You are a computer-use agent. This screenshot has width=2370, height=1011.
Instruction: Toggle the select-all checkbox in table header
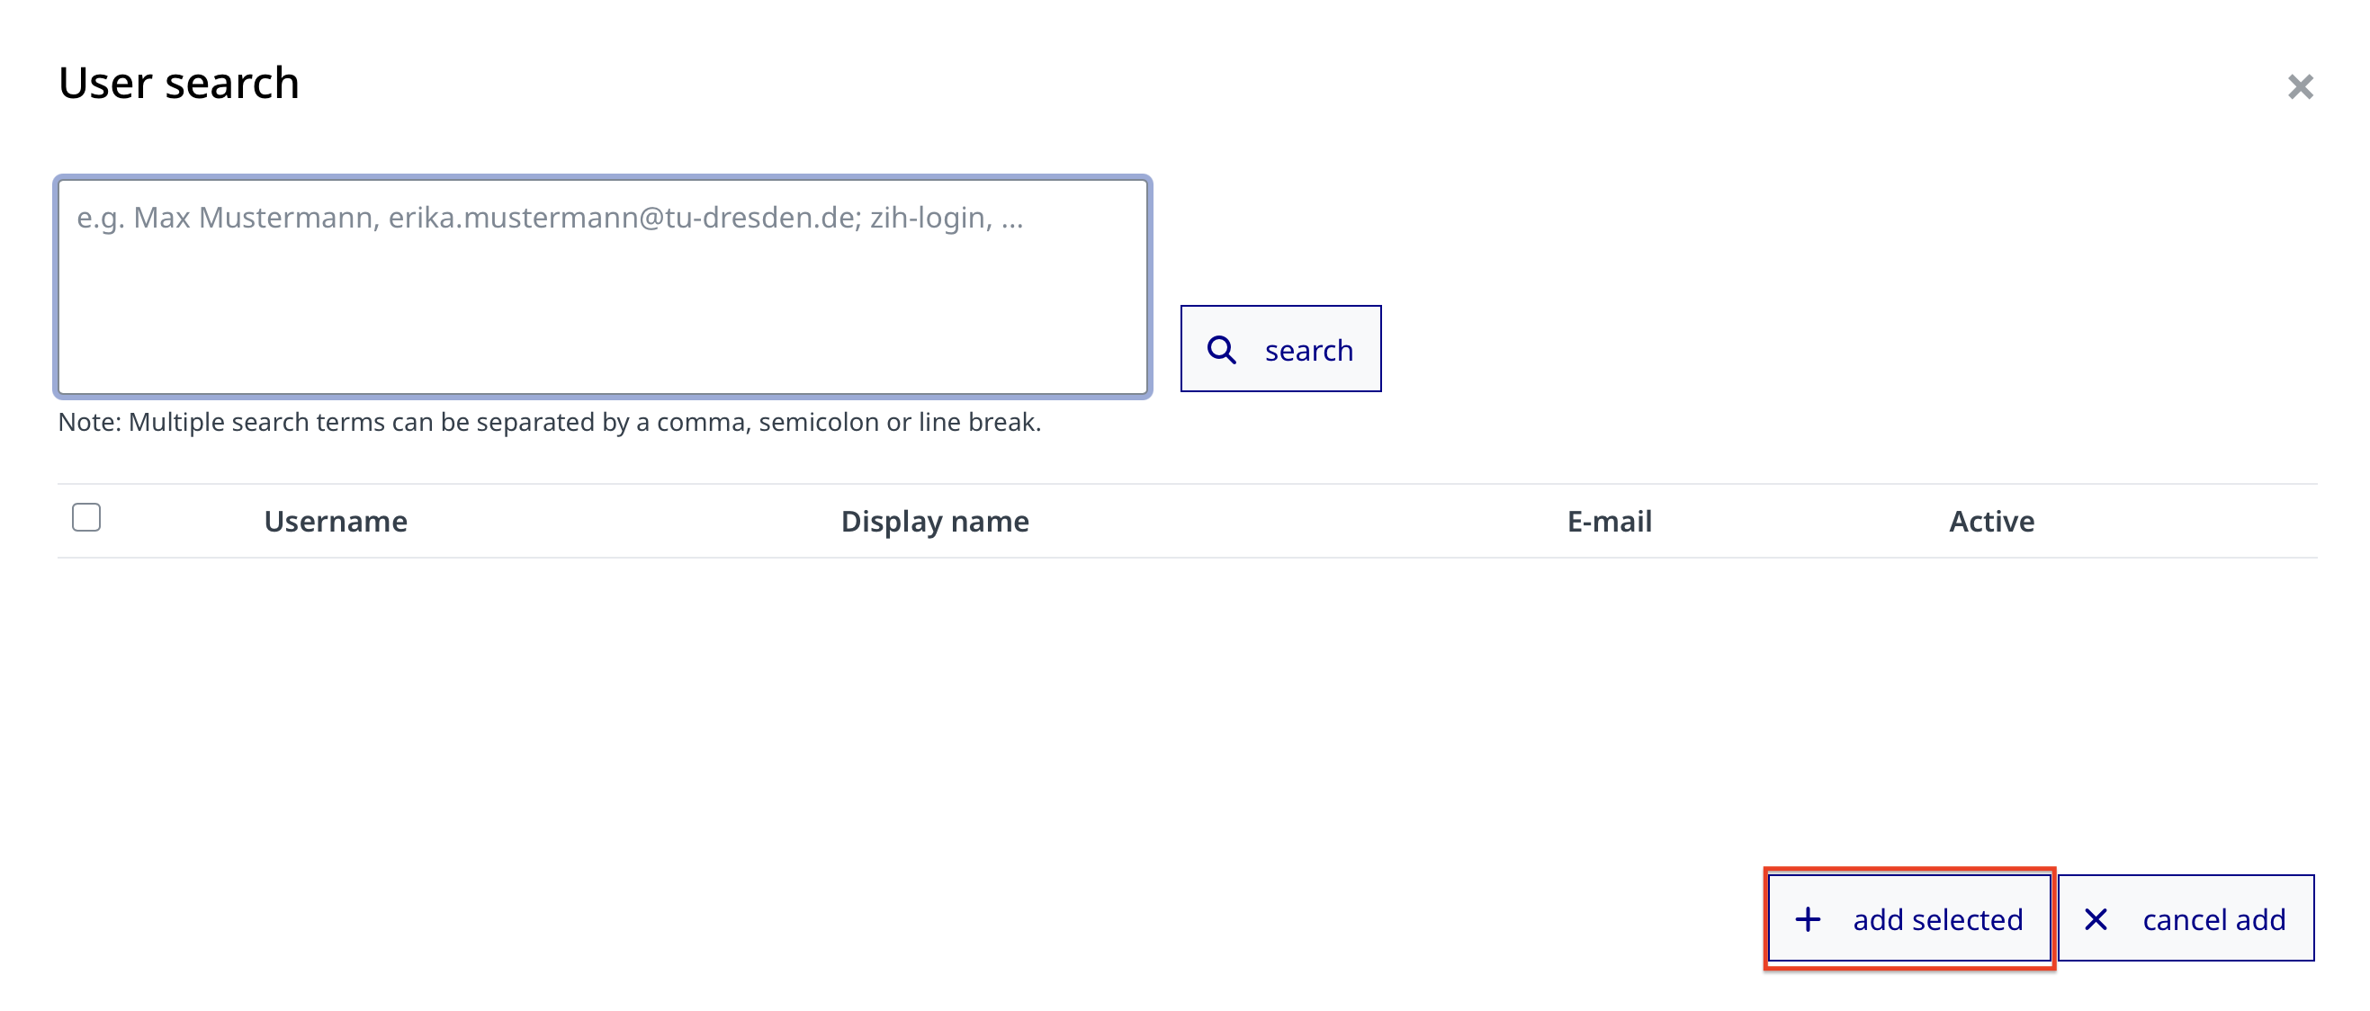(x=86, y=518)
